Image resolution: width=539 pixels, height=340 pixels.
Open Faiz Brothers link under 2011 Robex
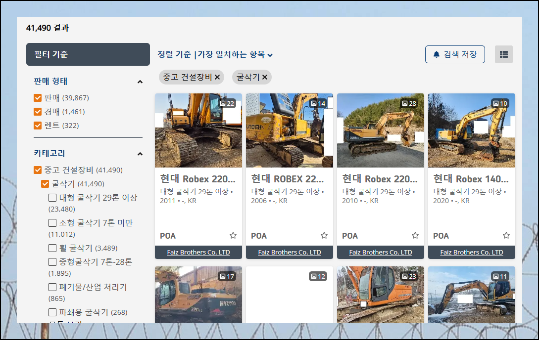pos(198,253)
